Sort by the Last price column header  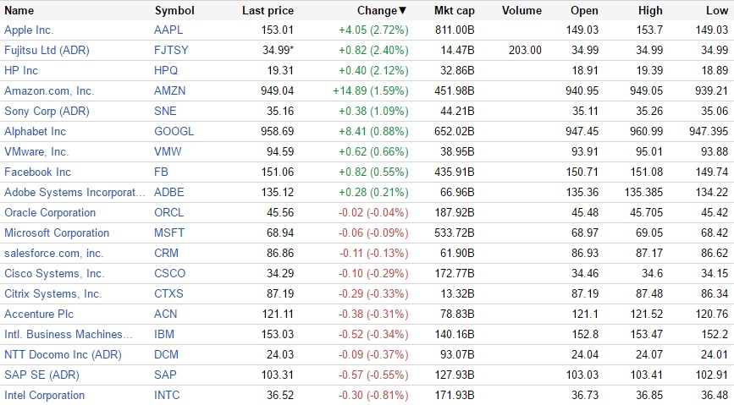pos(268,11)
